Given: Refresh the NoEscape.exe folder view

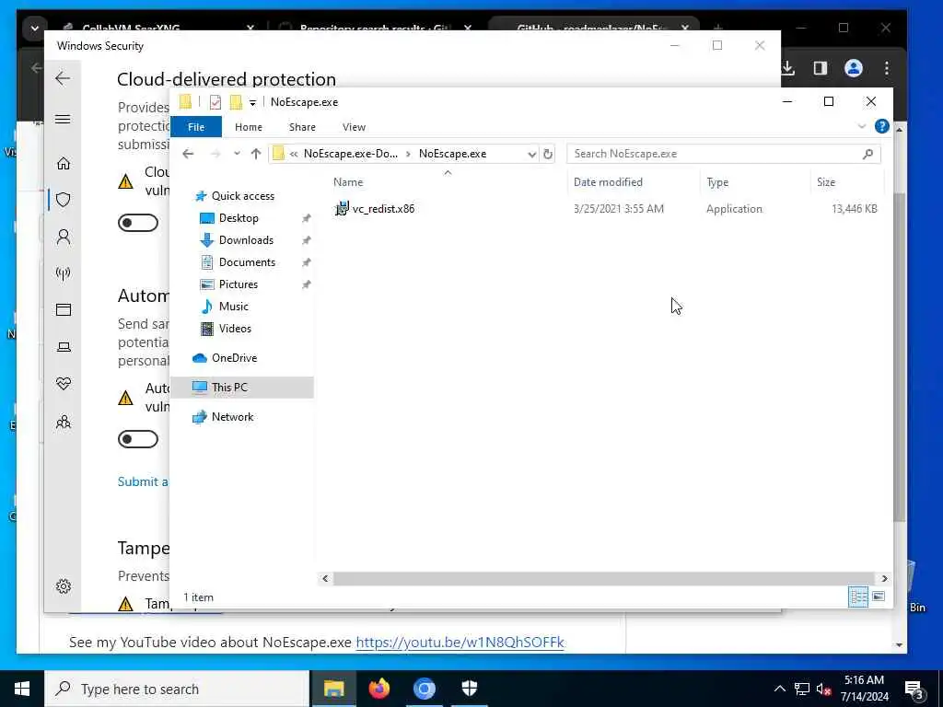Looking at the screenshot, I should 548,154.
